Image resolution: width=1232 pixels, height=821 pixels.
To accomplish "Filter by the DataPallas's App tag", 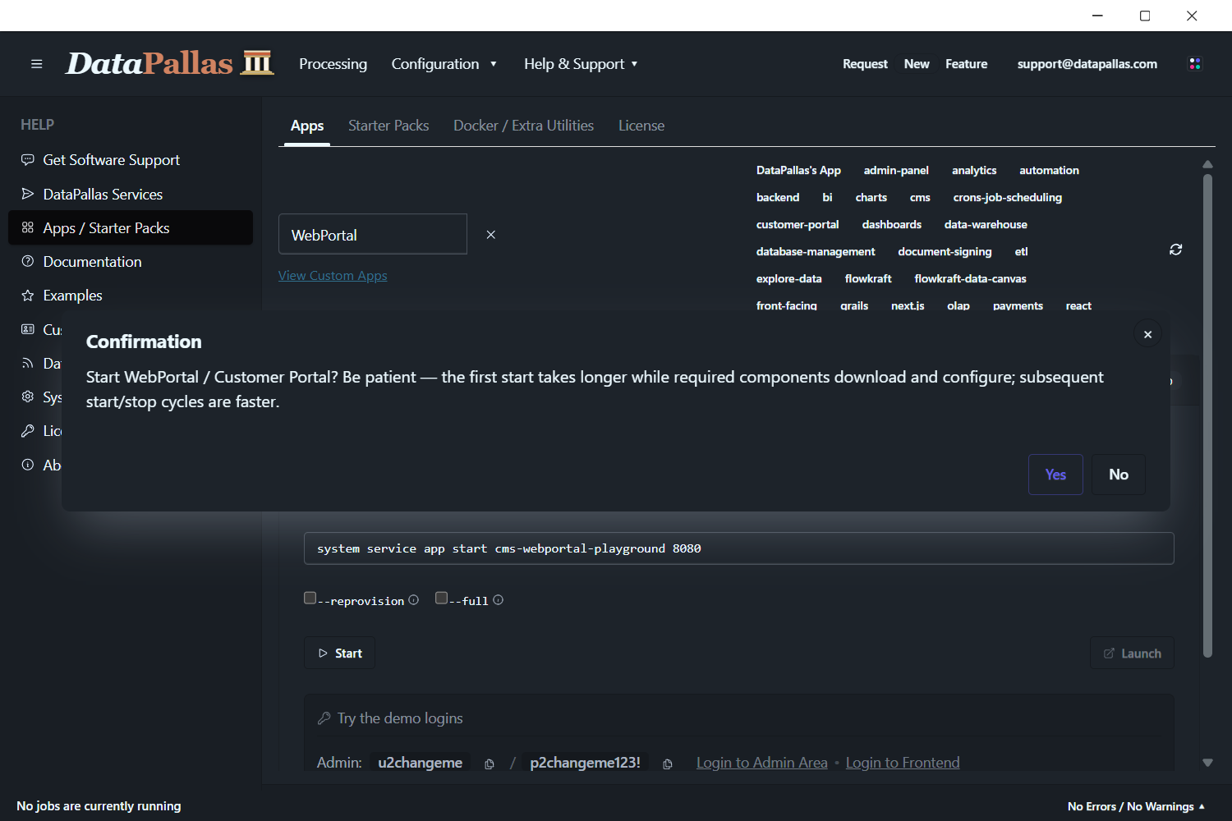I will pos(798,170).
